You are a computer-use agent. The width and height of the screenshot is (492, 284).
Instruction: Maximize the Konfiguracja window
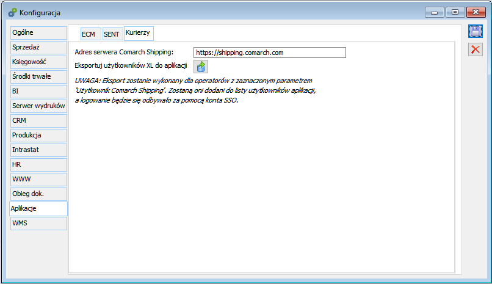coord(455,12)
